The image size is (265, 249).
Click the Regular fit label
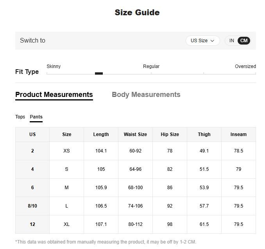pos(151,66)
